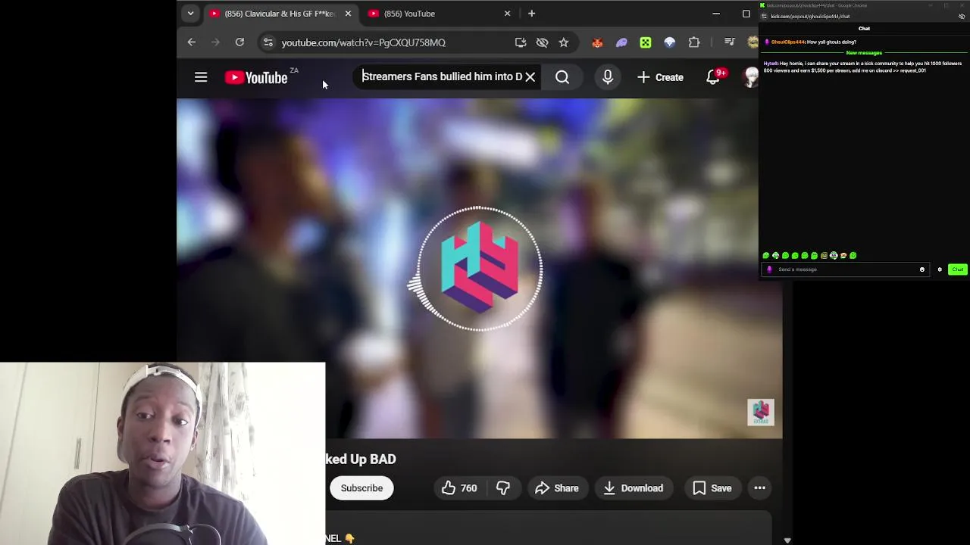The height and width of the screenshot is (545, 970).
Task: Bookmark this tab with star
Action: [564, 42]
